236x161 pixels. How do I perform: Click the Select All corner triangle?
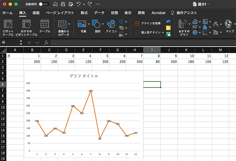pyautogui.click(x=3, y=50)
